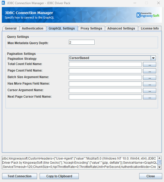Image resolution: width=164 pixels, height=182 pixels.
Task: Open the Pagination Strategy dropdown
Action: 112,58
